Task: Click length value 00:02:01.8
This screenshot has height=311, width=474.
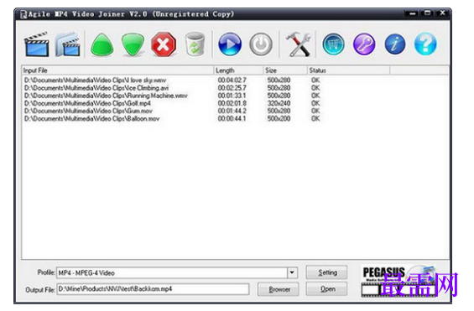Action: pyautogui.click(x=232, y=103)
